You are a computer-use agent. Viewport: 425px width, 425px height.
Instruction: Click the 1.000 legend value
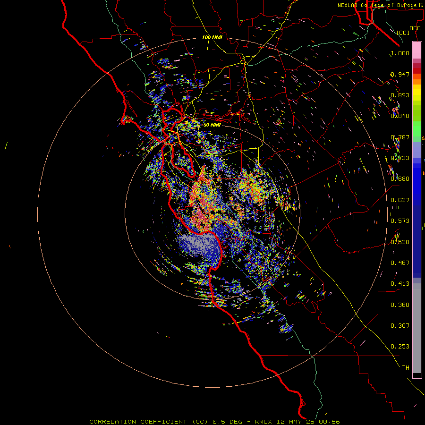pos(400,53)
